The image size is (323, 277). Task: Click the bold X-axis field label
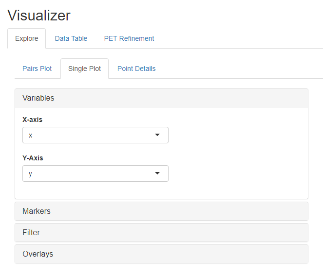[x=32, y=120]
